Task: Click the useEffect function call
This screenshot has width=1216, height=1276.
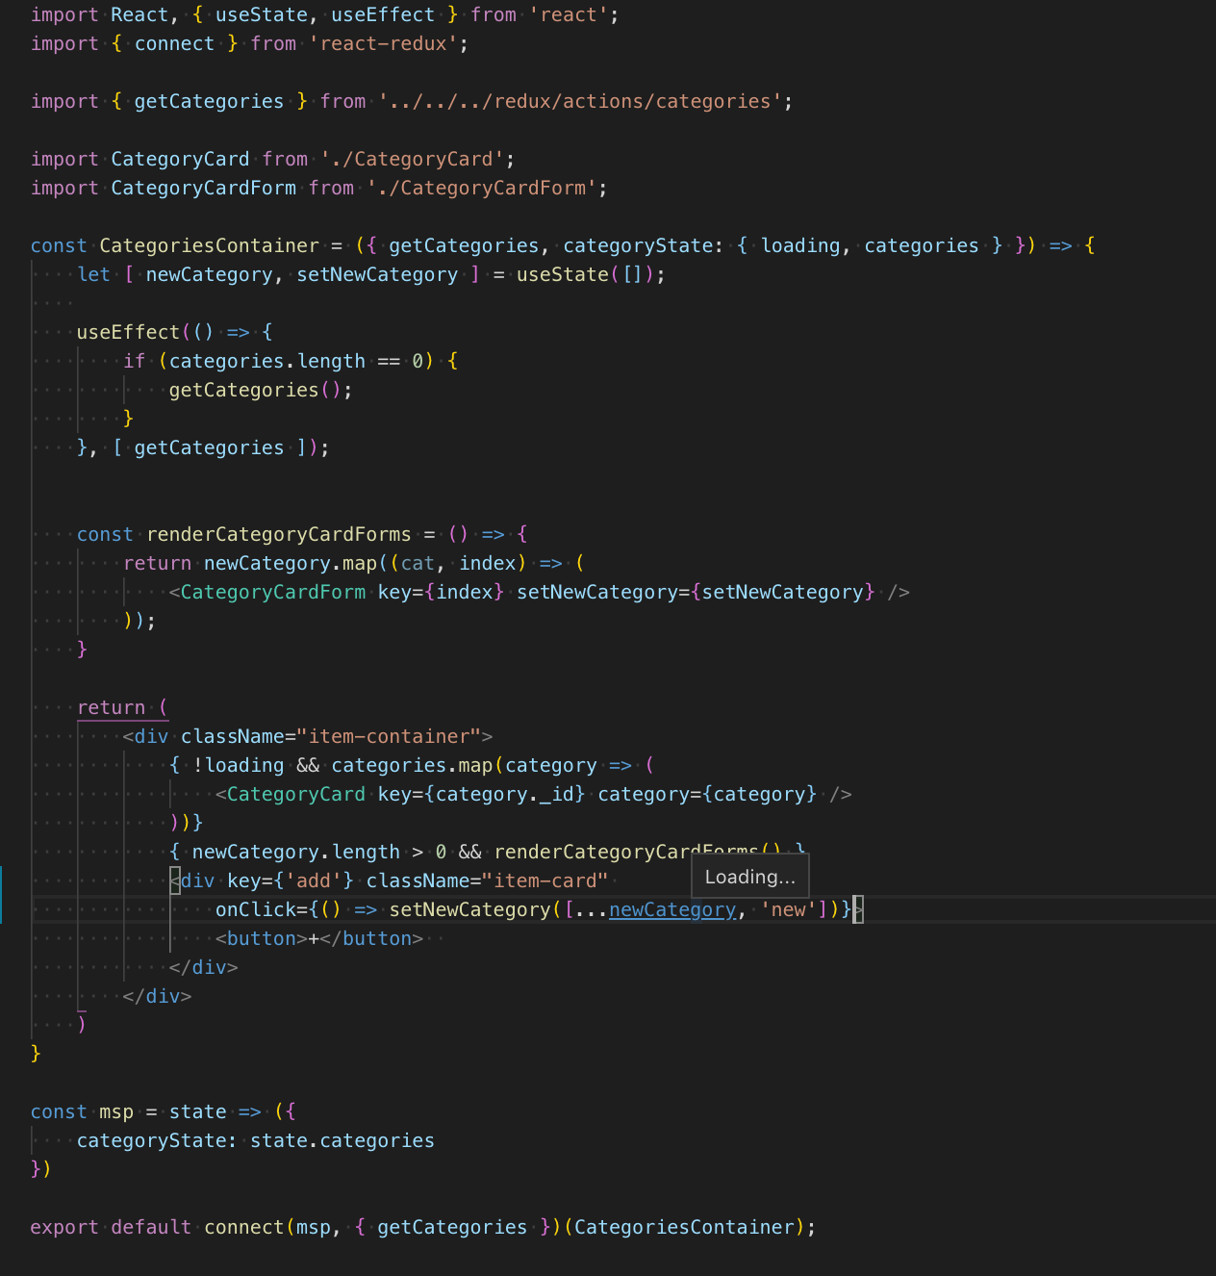Action: click(126, 331)
